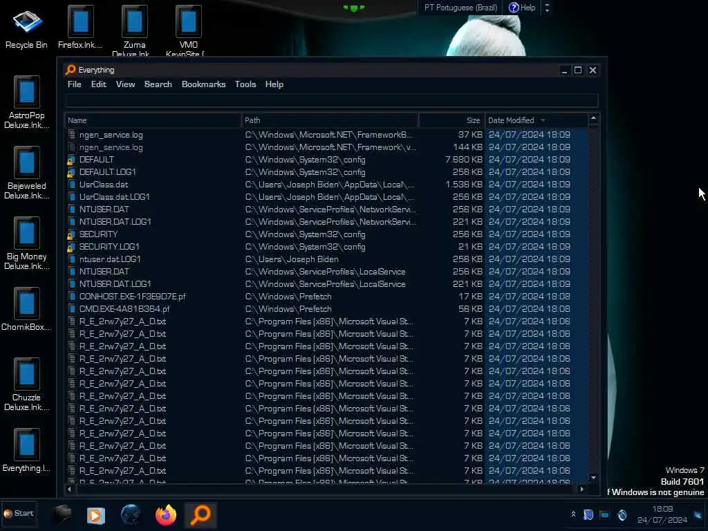Click the icon next to UsrClass.dat
Screen dimensions: 708x531
pyautogui.click(x=71, y=184)
